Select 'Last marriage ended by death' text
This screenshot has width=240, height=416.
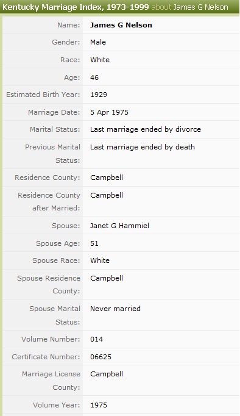tap(143, 147)
